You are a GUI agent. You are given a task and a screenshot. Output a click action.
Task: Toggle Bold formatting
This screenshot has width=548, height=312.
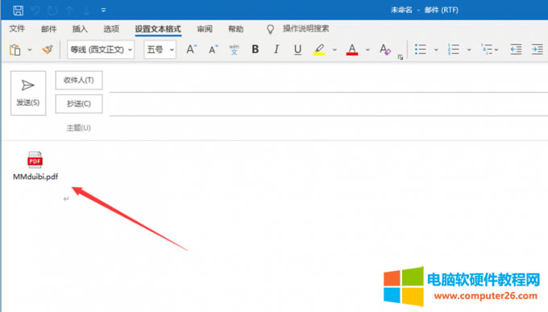tap(255, 49)
